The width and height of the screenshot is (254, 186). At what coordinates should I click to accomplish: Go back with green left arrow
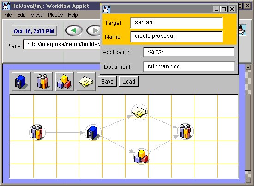pyautogui.click(x=74, y=30)
